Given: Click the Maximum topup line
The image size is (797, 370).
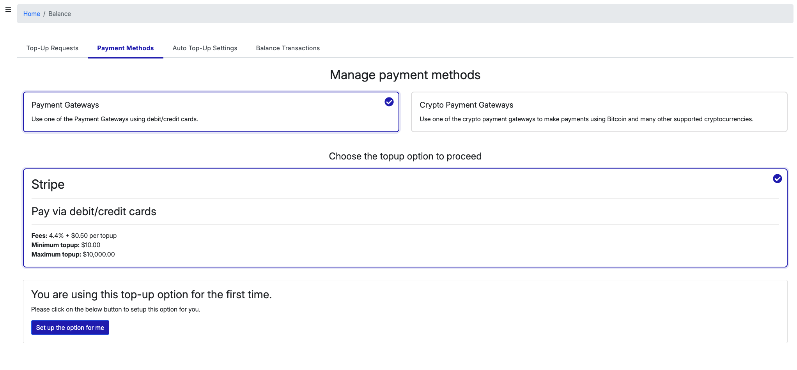Looking at the screenshot, I should pyautogui.click(x=73, y=254).
